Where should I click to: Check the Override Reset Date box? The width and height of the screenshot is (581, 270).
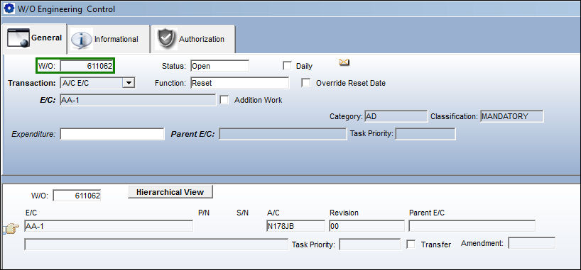pyautogui.click(x=305, y=83)
